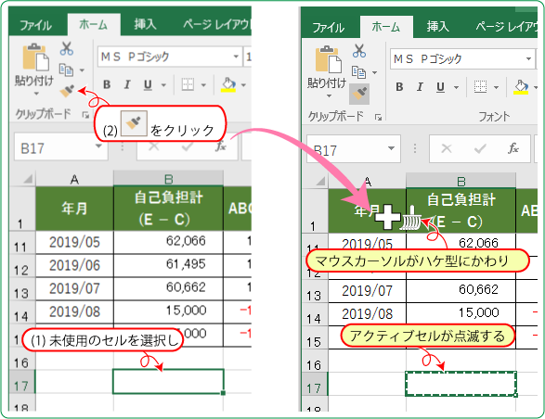Select cell B17 in left sheet

[168, 382]
